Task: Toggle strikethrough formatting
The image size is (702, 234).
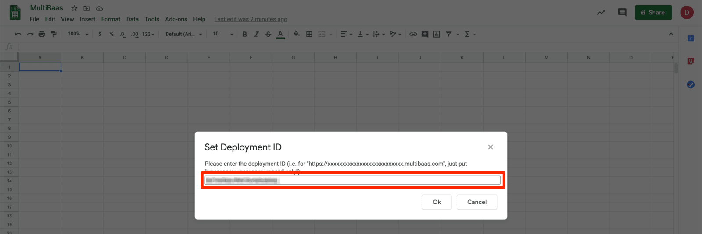Action: click(x=268, y=34)
